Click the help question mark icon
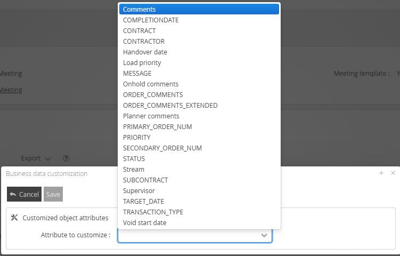This screenshot has height=256, width=400. point(66,158)
